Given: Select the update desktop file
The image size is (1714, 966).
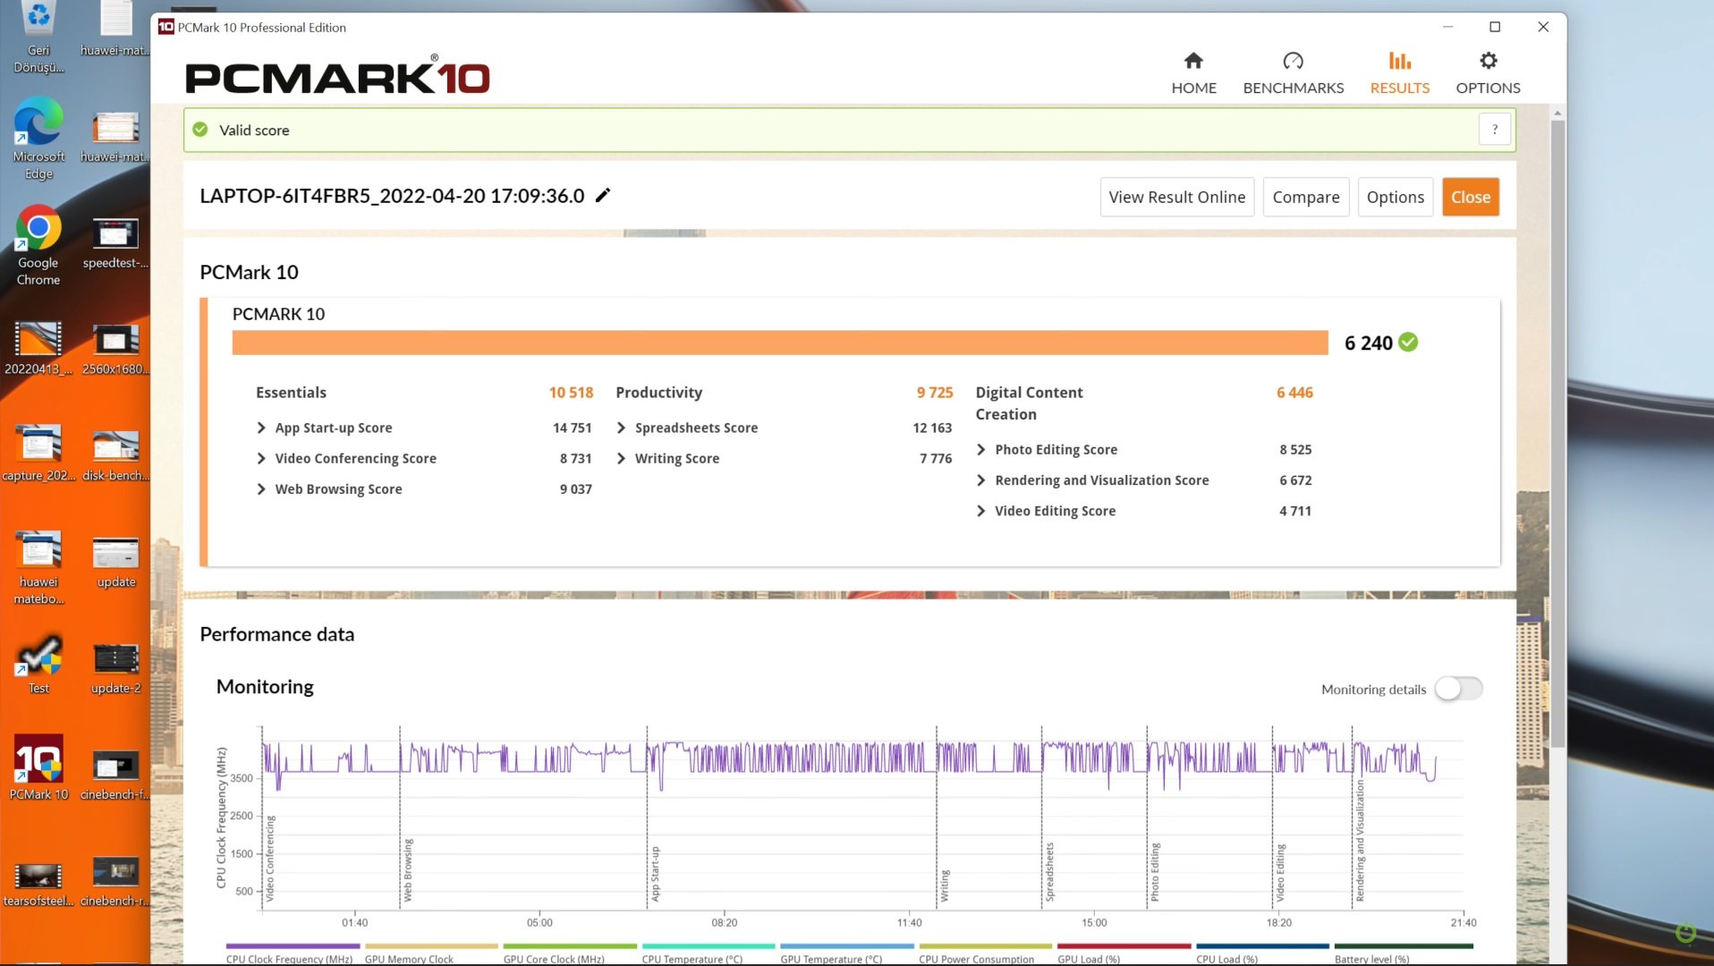Looking at the screenshot, I should [115, 562].
